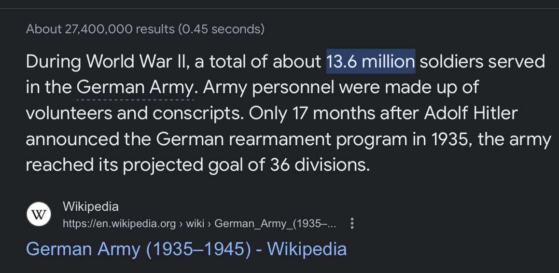559x273 pixels.
Task: Click the About 27,400,000 results text
Action: coord(100,29)
